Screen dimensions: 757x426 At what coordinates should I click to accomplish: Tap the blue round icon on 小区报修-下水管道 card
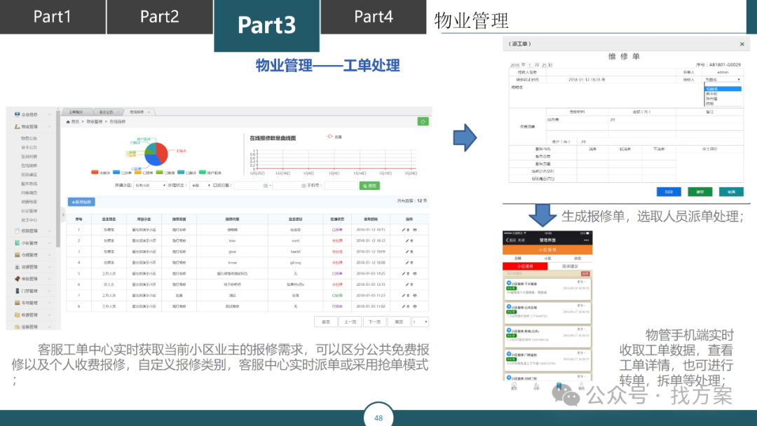tap(508, 283)
